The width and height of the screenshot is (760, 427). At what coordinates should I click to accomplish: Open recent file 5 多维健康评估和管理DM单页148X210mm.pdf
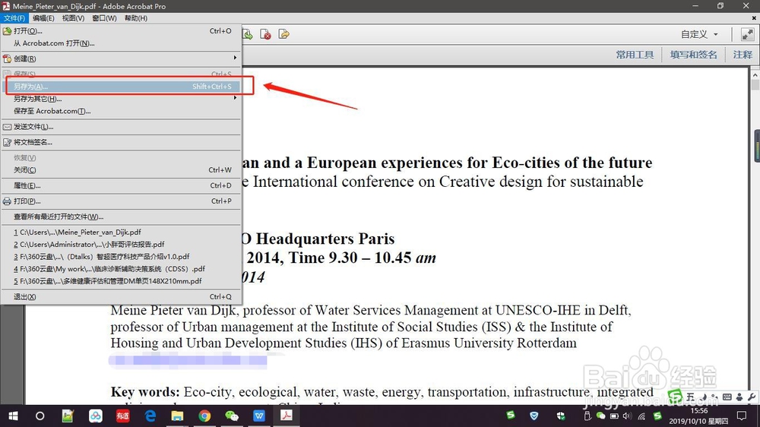click(x=121, y=280)
